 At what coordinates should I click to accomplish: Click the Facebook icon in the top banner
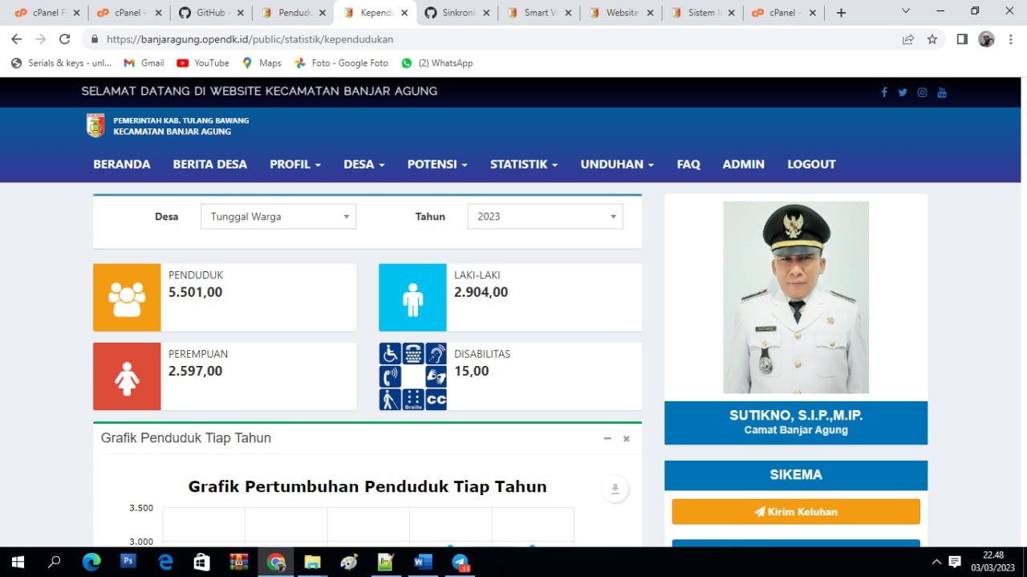884,92
